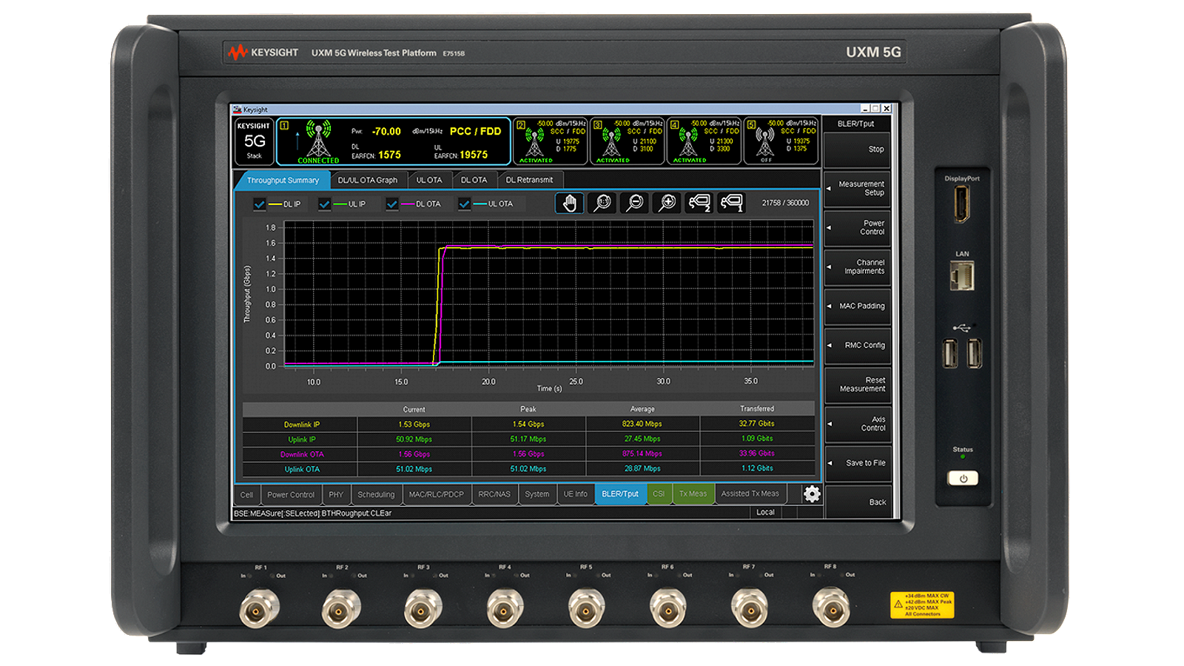The width and height of the screenshot is (1184, 666).
Task: Select the connected PCC cell 1 antenna
Action: coord(319,141)
